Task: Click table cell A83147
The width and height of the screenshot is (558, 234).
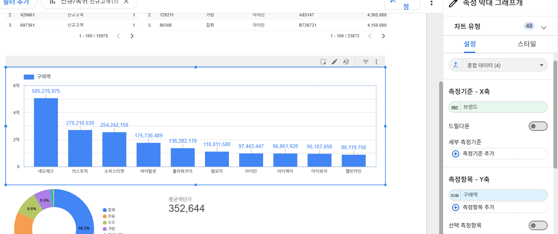Action: [x=307, y=15]
